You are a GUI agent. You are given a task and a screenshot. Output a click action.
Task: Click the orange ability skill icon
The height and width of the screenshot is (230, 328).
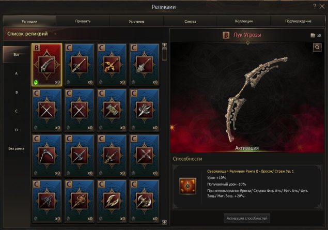[x=188, y=186]
